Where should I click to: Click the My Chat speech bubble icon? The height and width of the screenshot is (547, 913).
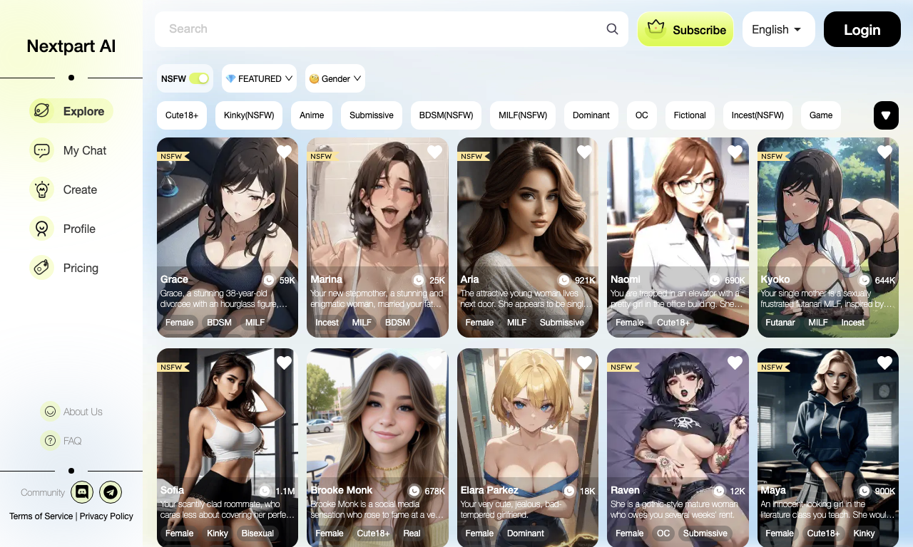[x=42, y=150]
